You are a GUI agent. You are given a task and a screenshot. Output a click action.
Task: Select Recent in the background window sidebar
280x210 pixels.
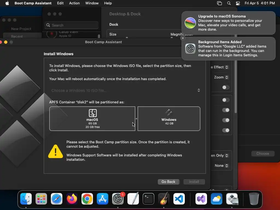[17, 36]
